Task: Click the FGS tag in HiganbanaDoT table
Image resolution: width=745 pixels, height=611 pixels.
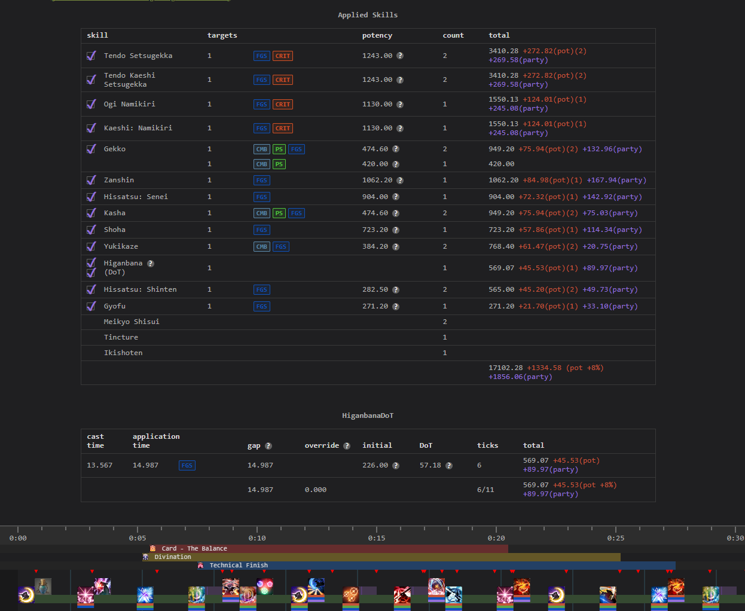Action: coord(187,466)
